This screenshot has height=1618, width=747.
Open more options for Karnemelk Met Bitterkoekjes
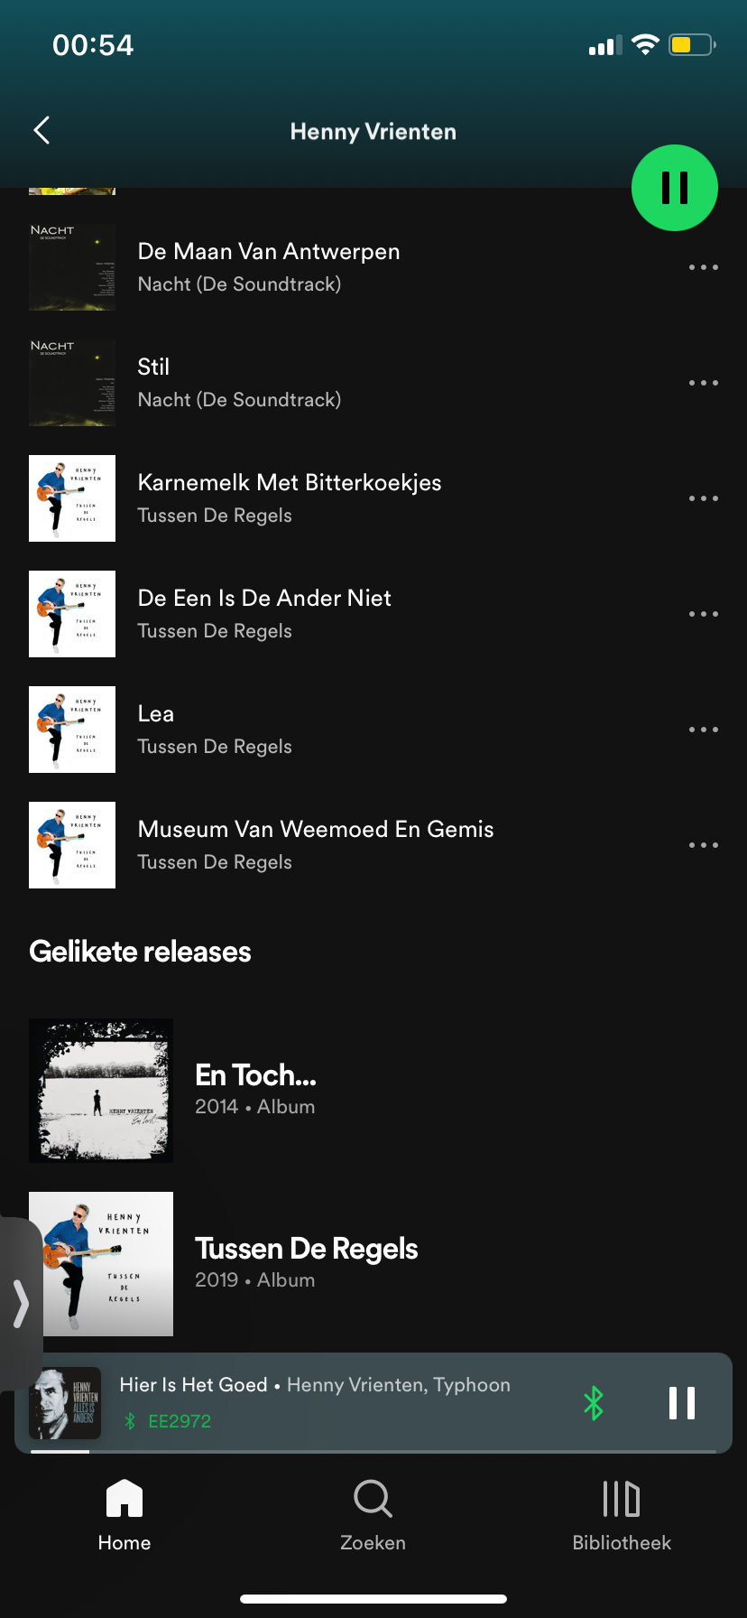[704, 498]
